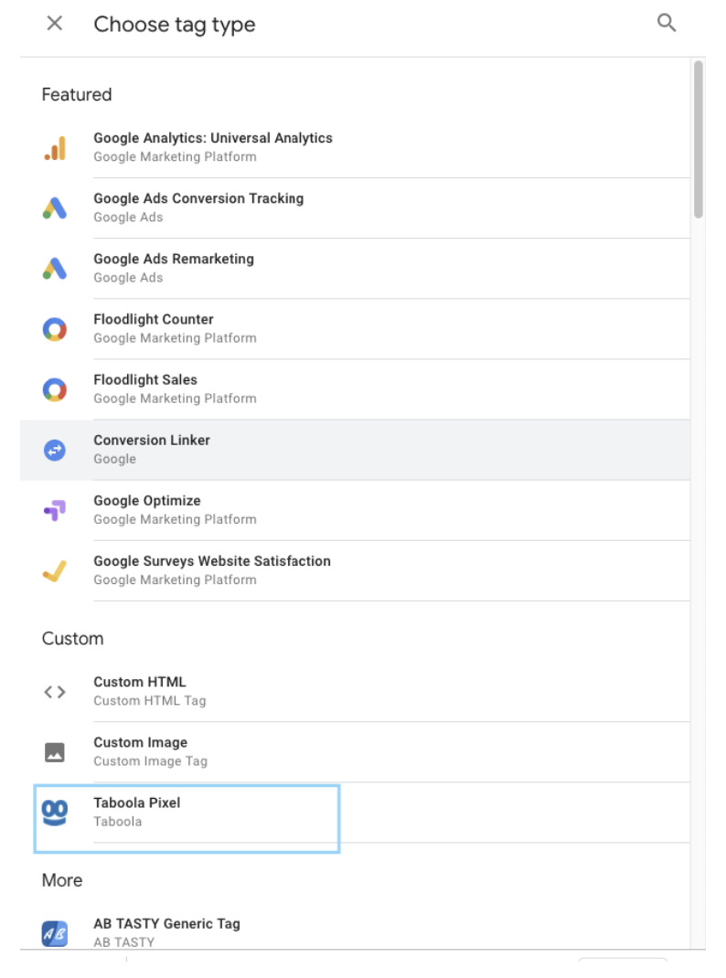Click the Conversion Linker blue arrows icon
This screenshot has height=978, width=726.
coord(55,451)
